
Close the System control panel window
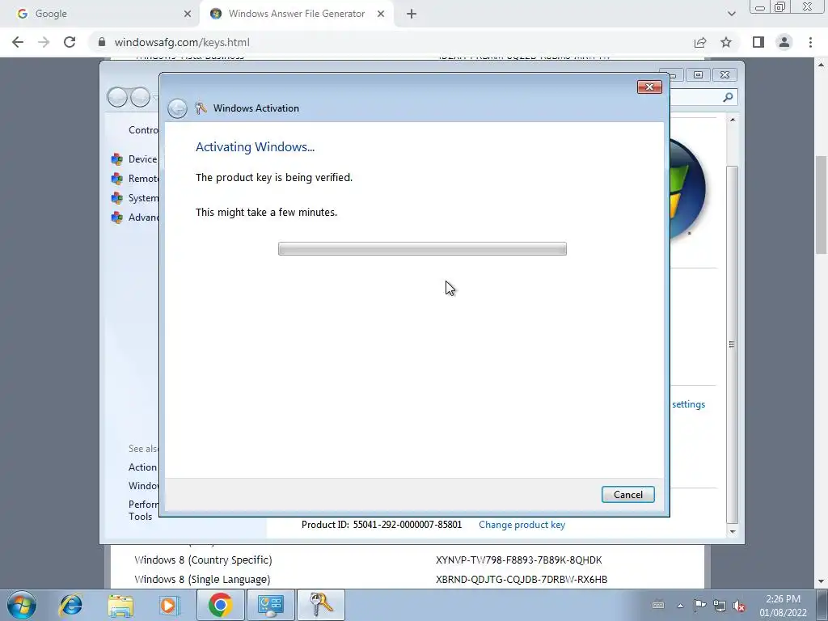[724, 75]
